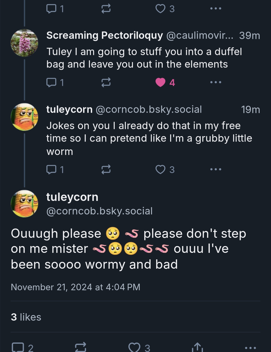Screen dimensions: 271x352
Task: Open Screaming Pectoriloquy's foxglove flower avatar
Action: point(24,43)
